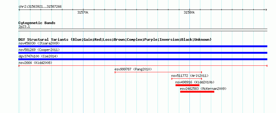Click the Cytogenetic Bands track title
Image resolution: width=276 pixels, height=113 pixels.
37,23
